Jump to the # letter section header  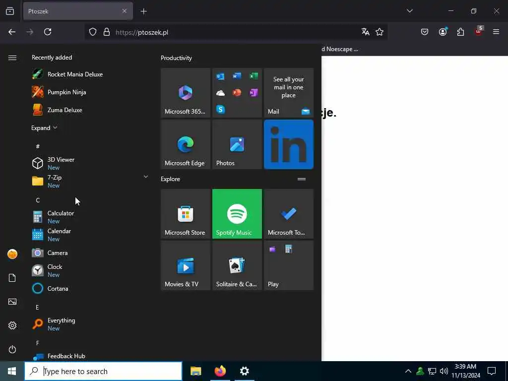[x=38, y=146]
